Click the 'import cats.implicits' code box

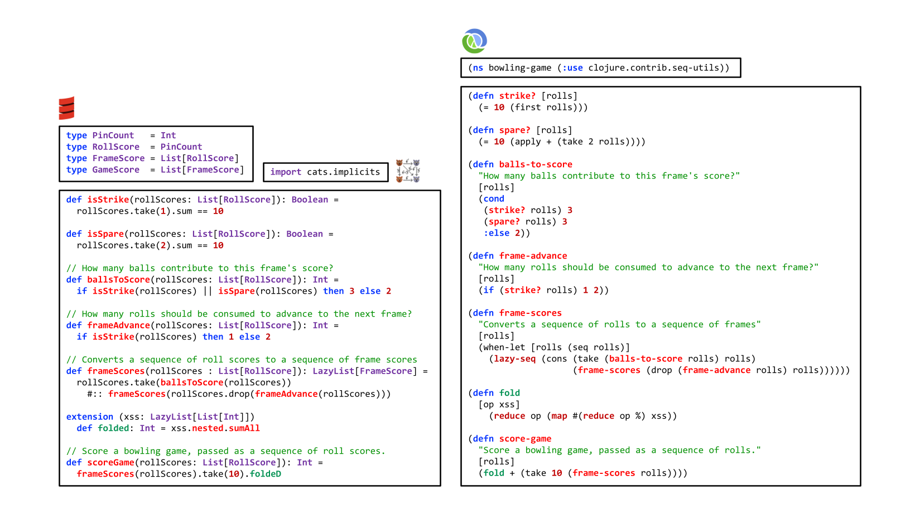coord(325,172)
